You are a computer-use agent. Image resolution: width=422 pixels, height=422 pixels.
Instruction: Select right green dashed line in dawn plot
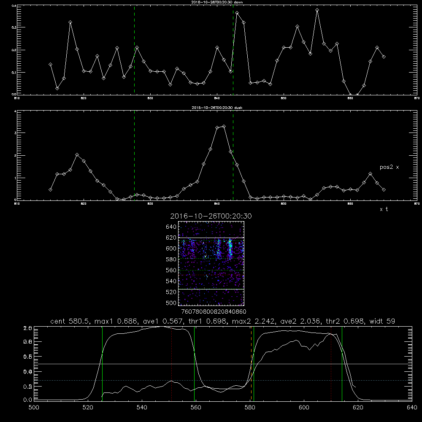point(233,50)
